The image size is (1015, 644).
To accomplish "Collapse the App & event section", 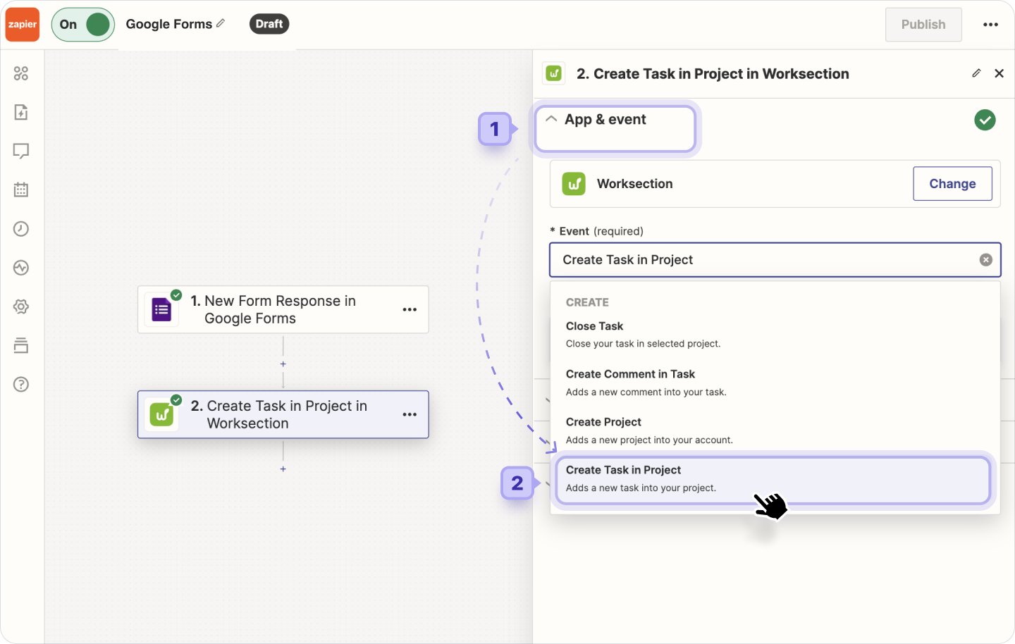I will pos(552,119).
